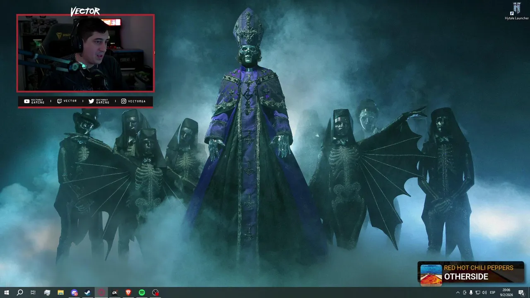Click the Meet Now camera tray icon
This screenshot has height=298, width=530.
point(464,293)
